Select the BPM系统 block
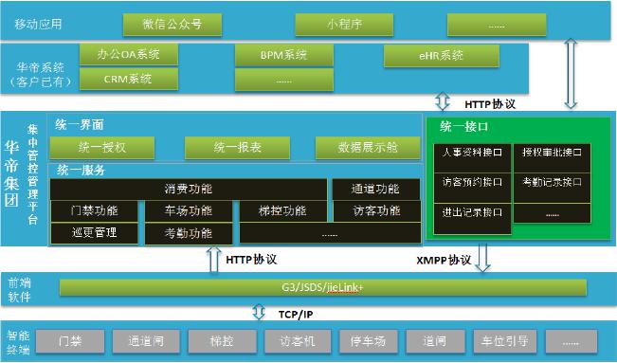The width and height of the screenshot is (617, 363). click(283, 55)
